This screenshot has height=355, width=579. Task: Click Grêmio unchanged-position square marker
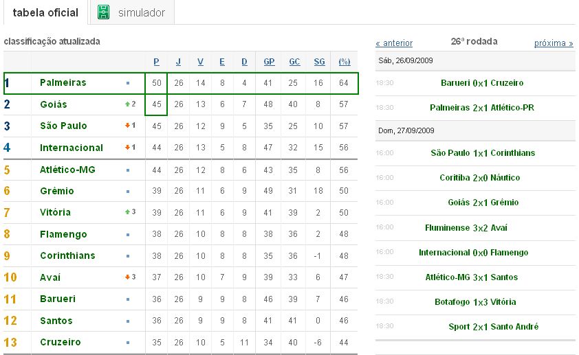(x=128, y=192)
